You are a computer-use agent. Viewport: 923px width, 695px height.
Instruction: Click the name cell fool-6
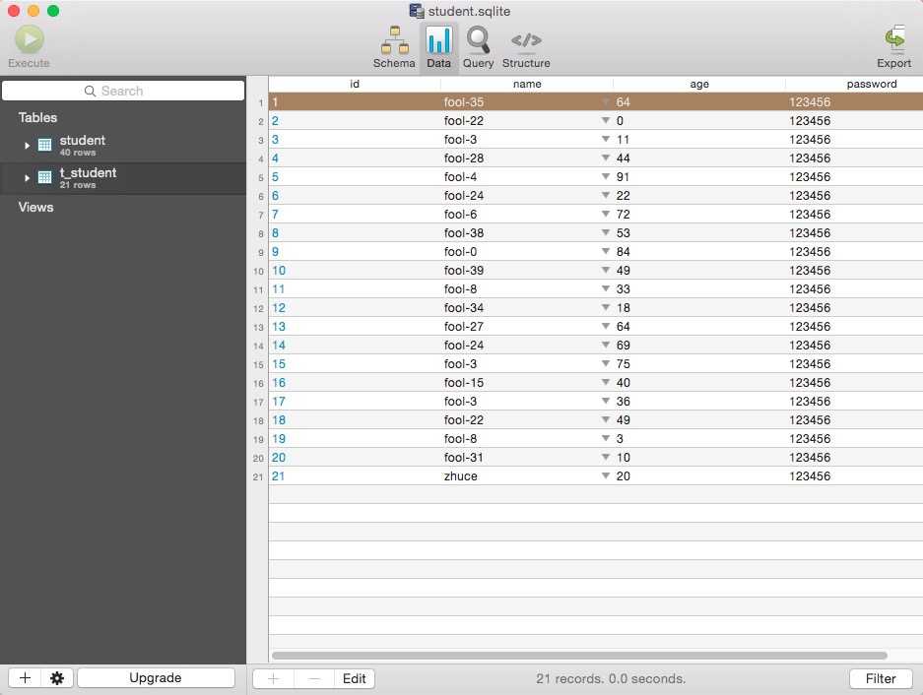click(460, 215)
